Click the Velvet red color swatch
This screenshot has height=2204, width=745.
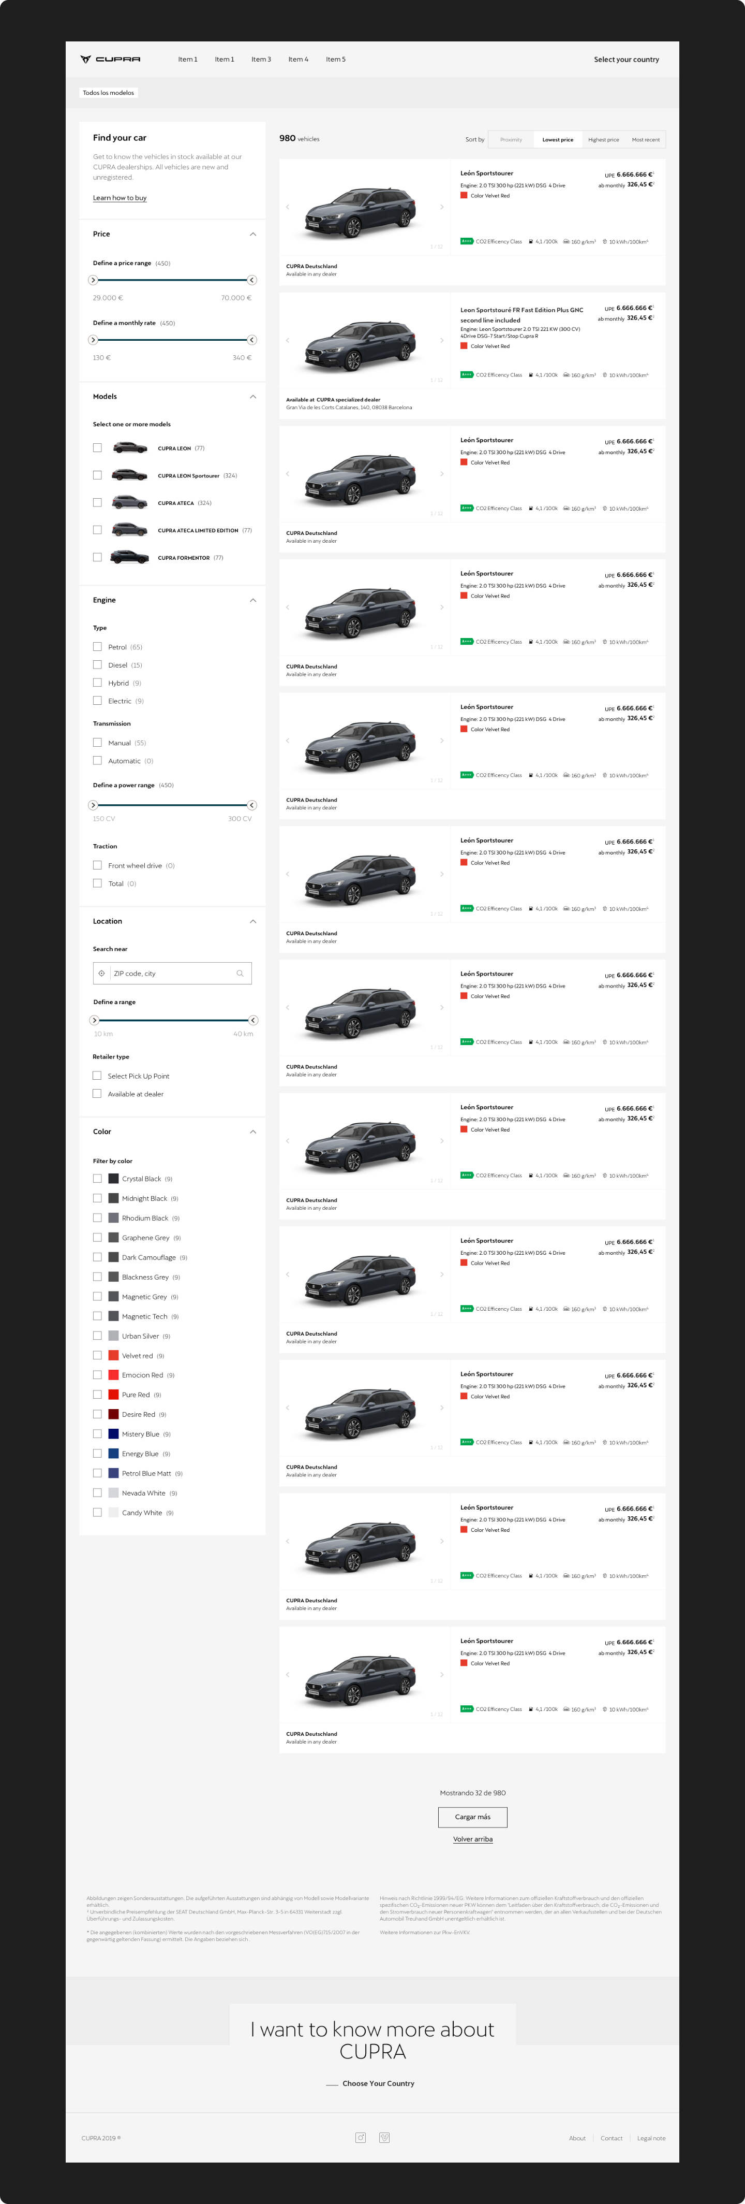(x=114, y=1355)
